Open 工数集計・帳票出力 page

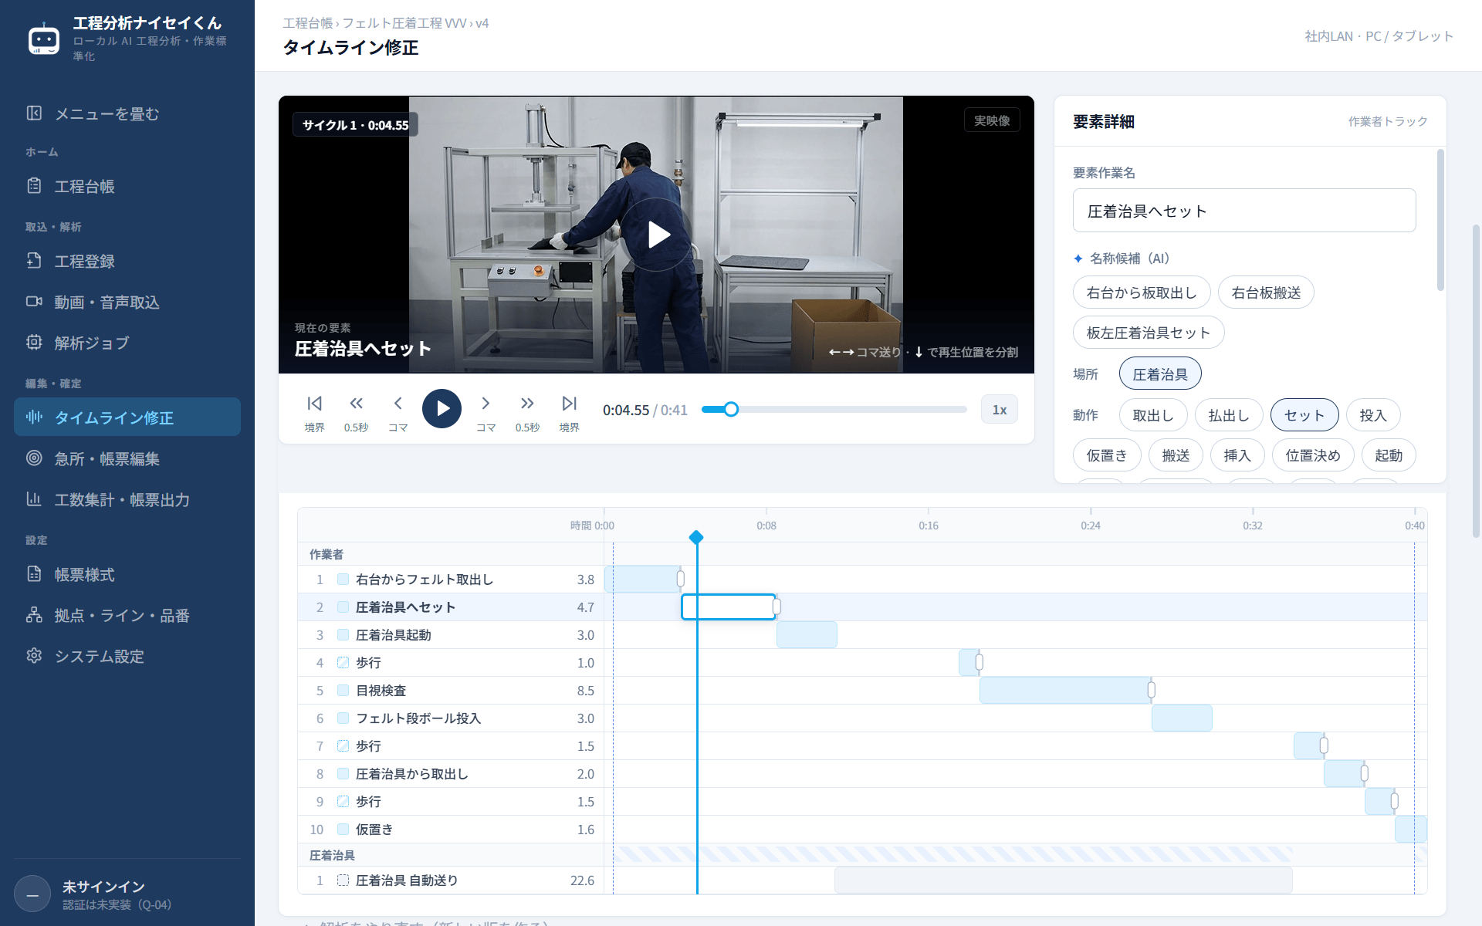pos(127,499)
